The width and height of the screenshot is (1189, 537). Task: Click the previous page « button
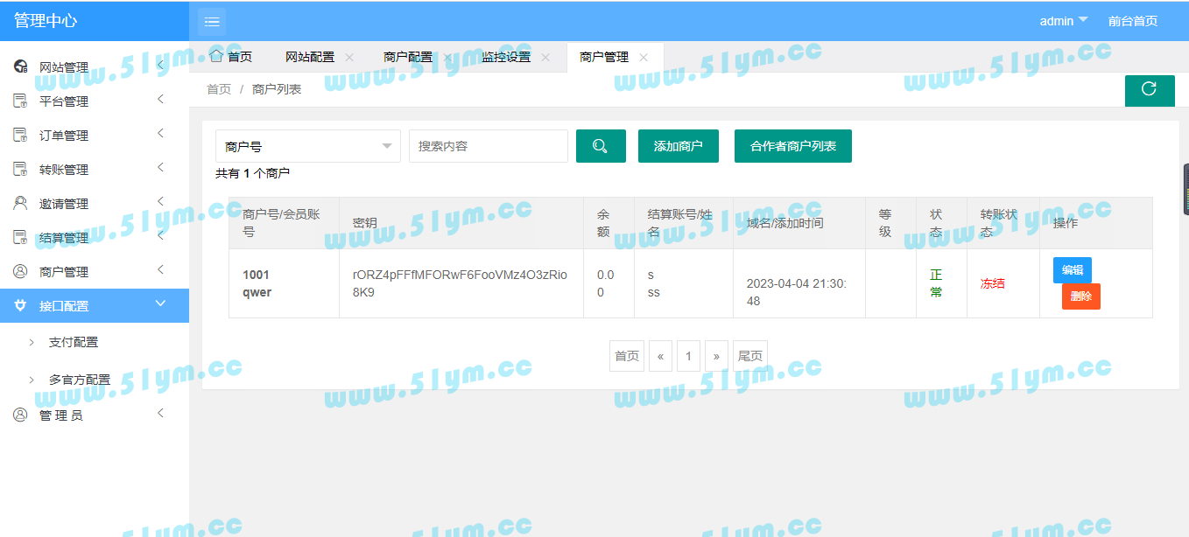click(x=660, y=356)
